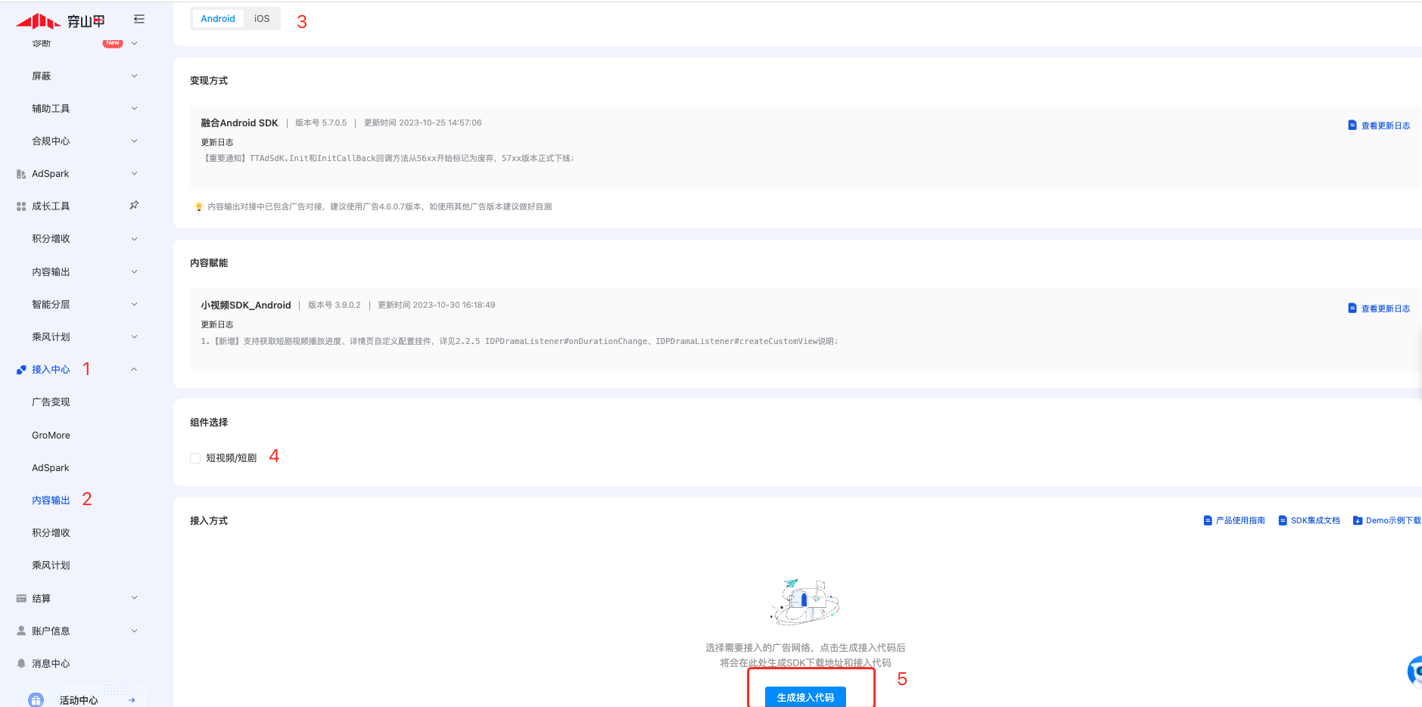
Task: Click the empty-state illustration above 生成接入代码
Action: pyautogui.click(x=805, y=602)
